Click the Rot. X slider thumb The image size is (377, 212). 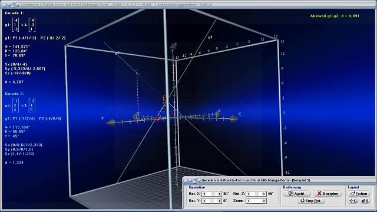pos(213,194)
